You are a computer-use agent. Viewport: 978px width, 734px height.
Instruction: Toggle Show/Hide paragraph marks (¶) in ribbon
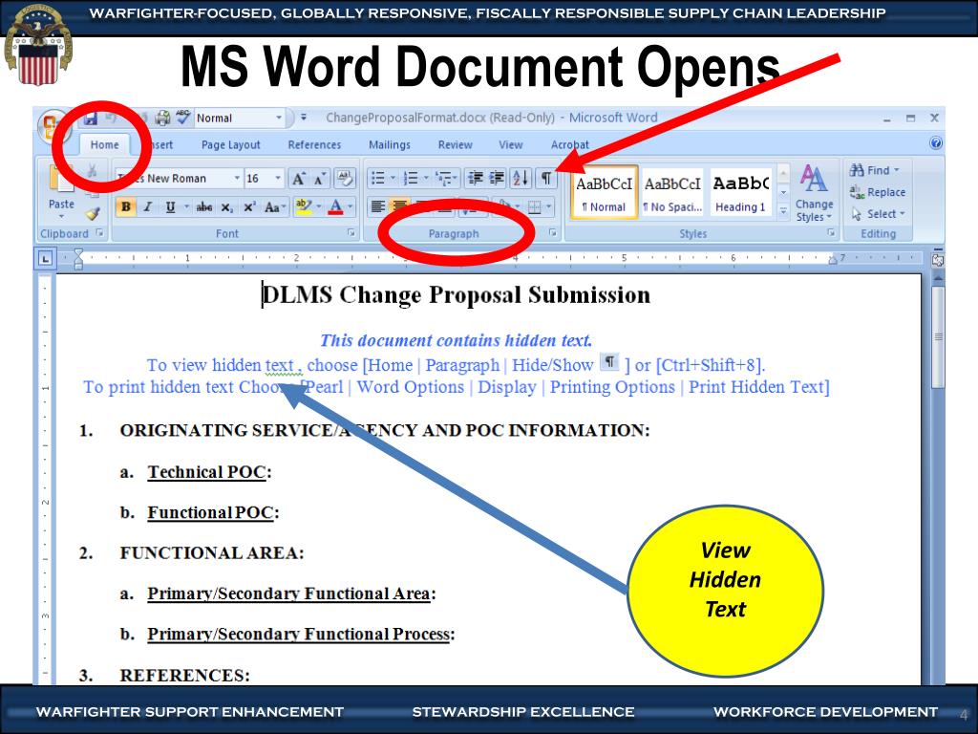tap(546, 179)
